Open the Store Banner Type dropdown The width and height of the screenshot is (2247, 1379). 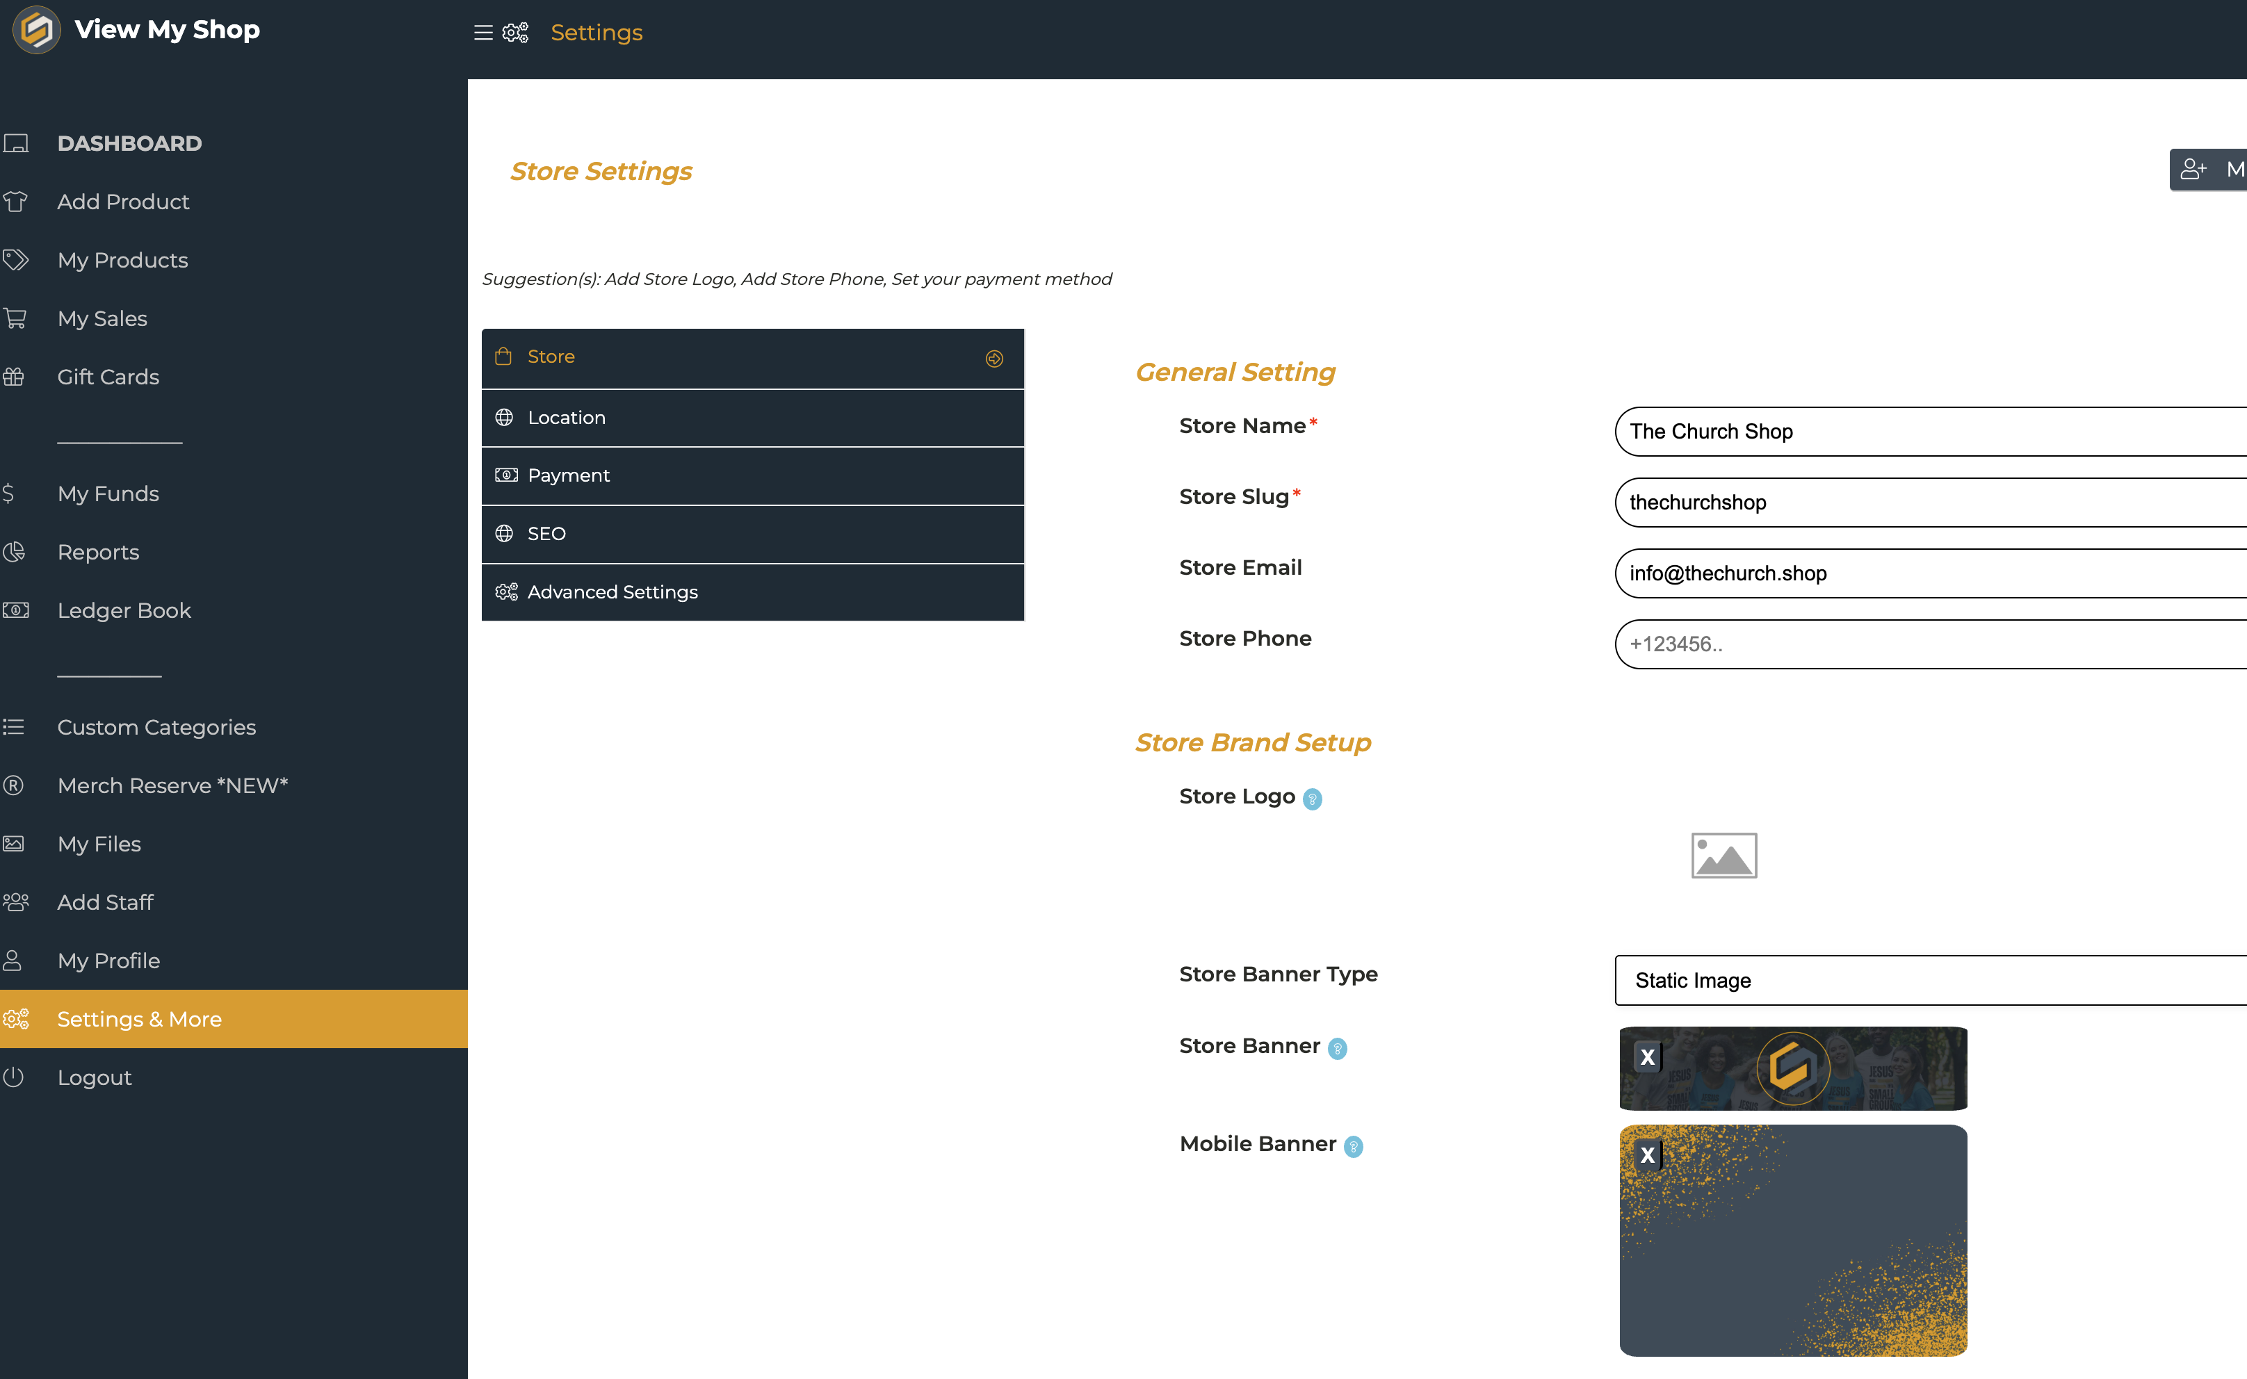(1931, 981)
